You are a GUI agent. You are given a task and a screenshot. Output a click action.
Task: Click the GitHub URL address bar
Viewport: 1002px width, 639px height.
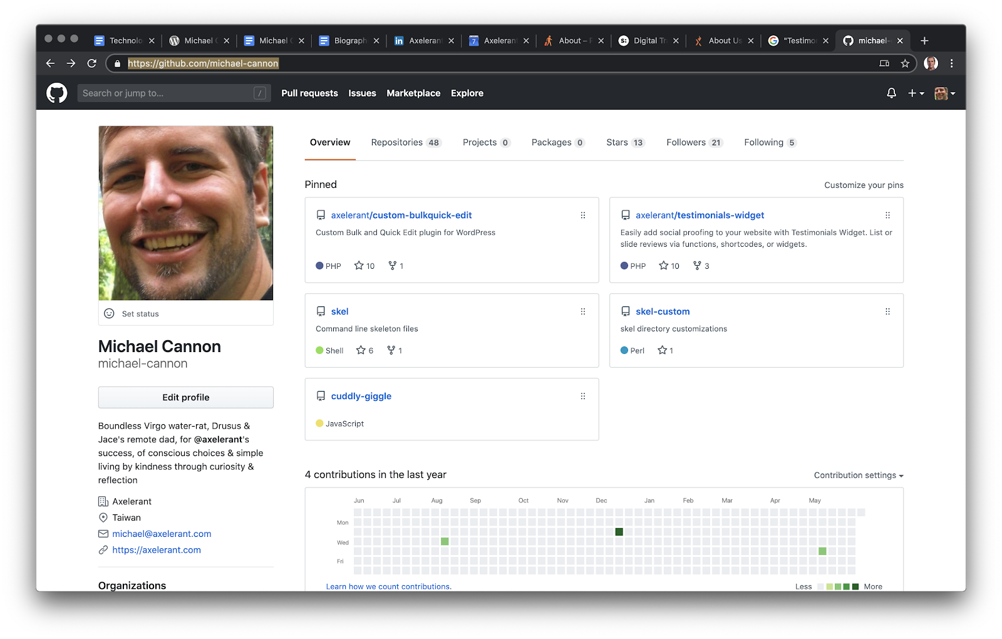tap(203, 63)
